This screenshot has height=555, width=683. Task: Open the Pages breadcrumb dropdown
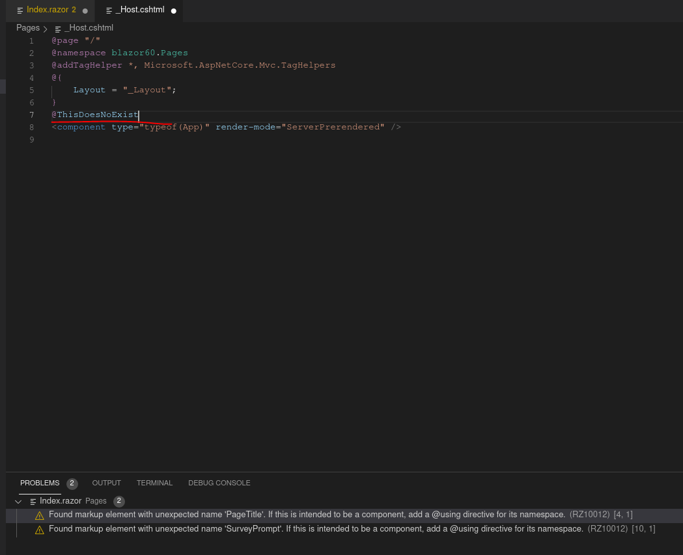(27, 28)
